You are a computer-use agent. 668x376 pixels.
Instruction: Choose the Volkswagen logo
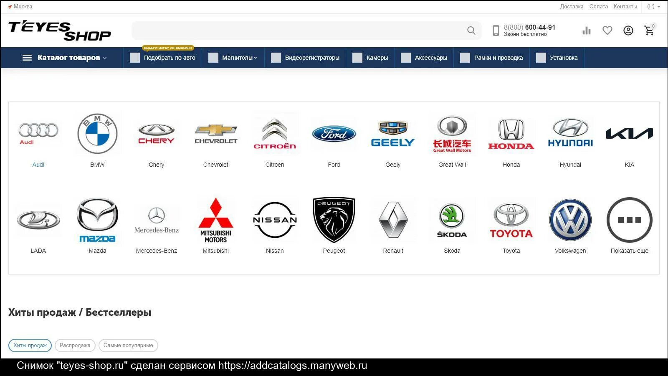coord(570,220)
